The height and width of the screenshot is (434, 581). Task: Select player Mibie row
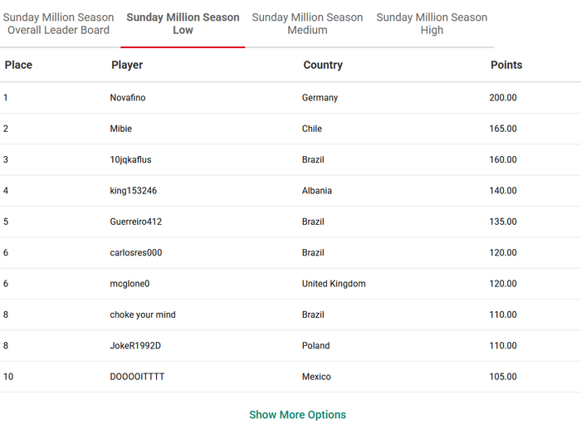(x=121, y=129)
